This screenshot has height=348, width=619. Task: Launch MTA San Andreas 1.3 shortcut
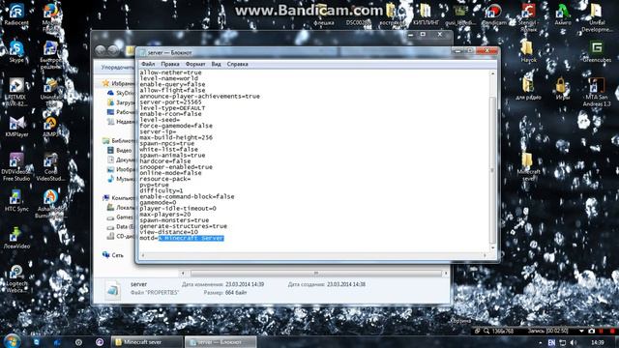[x=597, y=92]
